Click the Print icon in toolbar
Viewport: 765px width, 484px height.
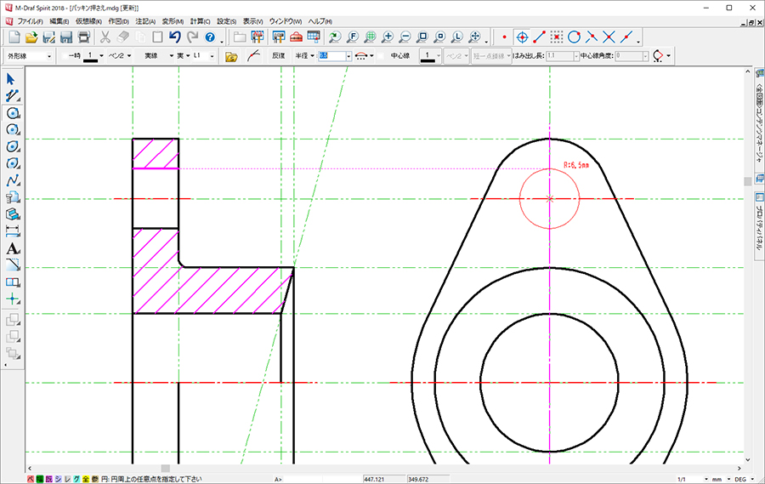[84, 37]
